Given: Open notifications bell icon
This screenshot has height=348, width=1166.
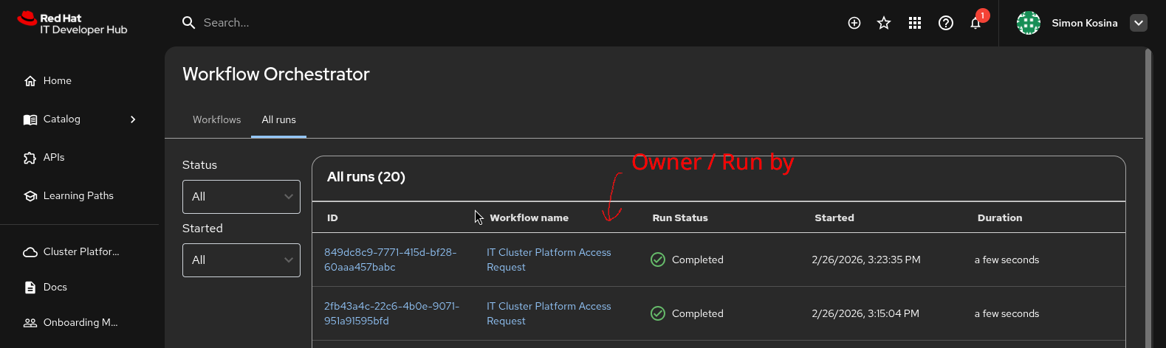Looking at the screenshot, I should (975, 24).
